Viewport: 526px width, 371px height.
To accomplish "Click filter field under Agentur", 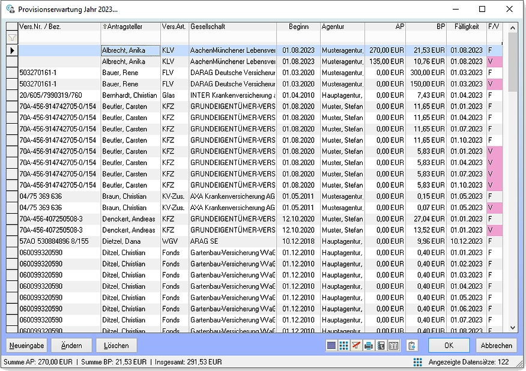I will click(342, 38).
